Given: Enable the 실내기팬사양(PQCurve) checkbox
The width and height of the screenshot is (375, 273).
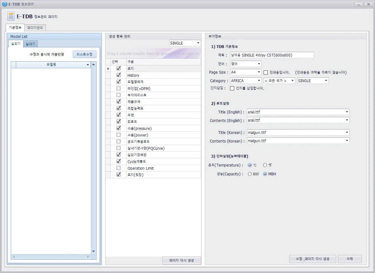Looking at the screenshot, I should (x=118, y=148).
